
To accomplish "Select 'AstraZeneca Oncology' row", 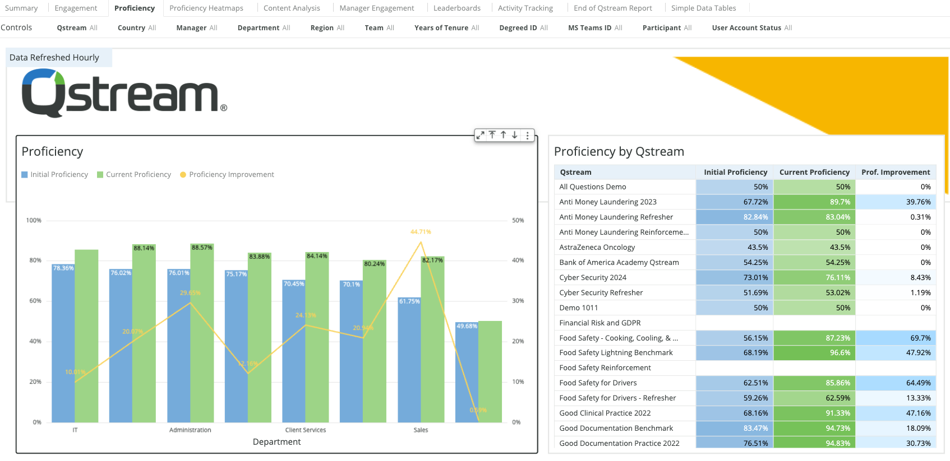I will coord(745,248).
